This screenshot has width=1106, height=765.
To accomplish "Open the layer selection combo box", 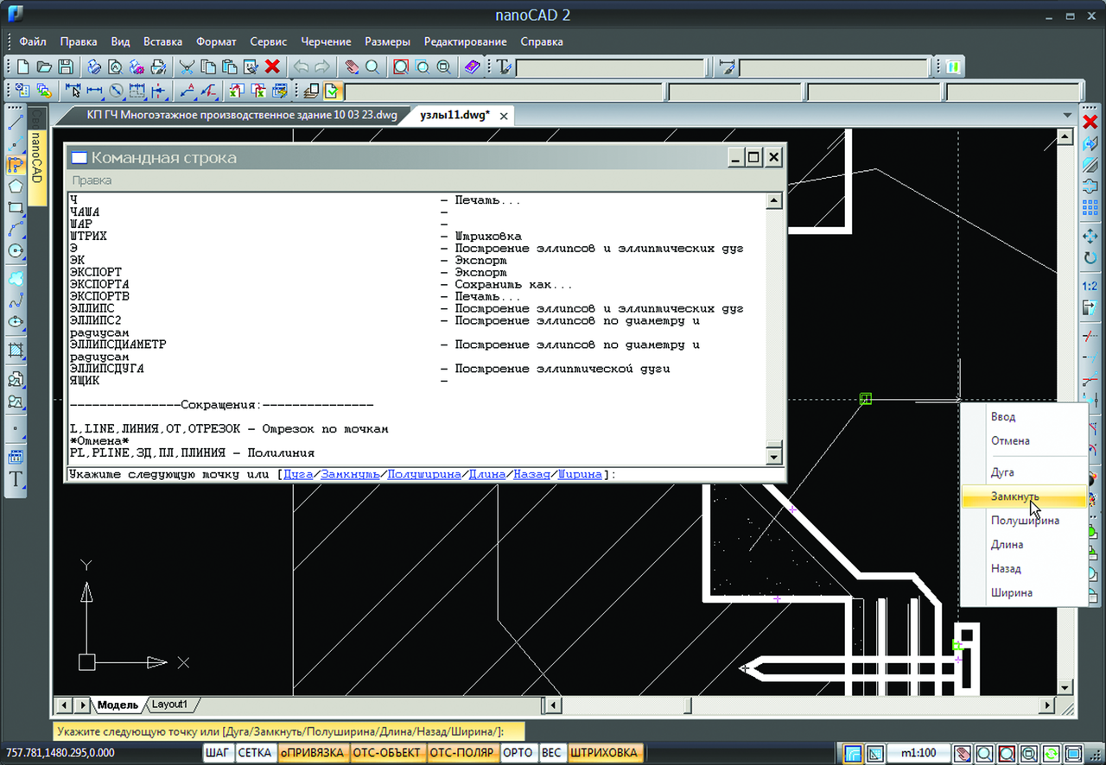I will click(x=504, y=92).
